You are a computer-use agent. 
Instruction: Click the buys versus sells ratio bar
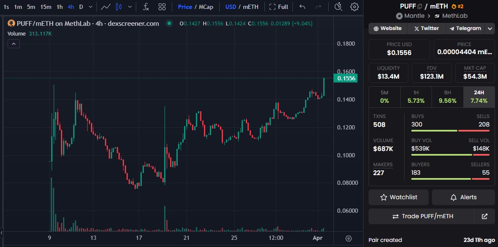[x=450, y=131]
